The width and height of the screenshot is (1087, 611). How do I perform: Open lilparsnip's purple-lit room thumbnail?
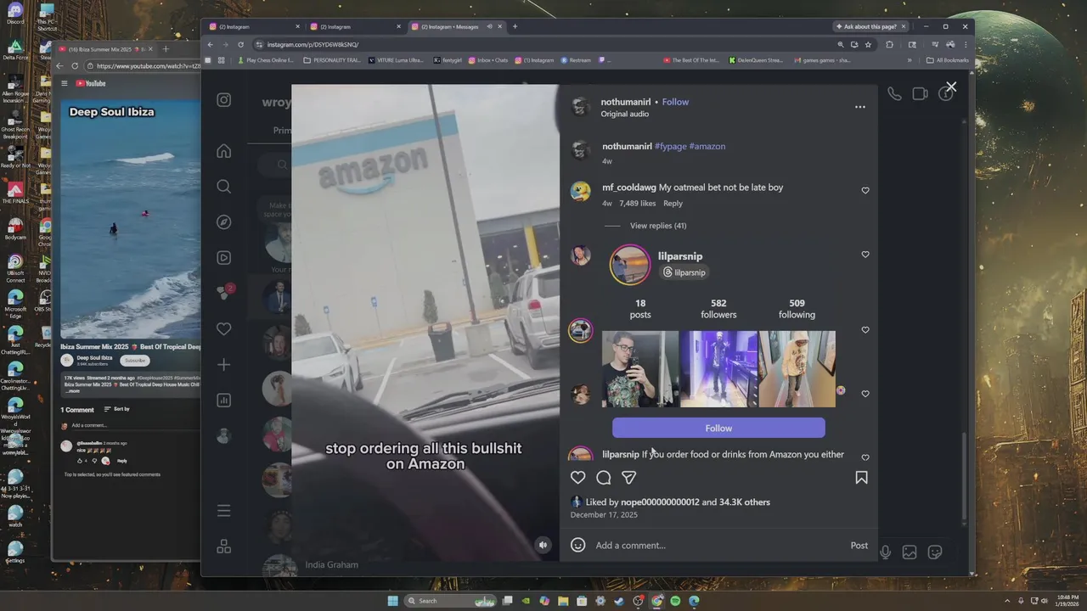718,369
